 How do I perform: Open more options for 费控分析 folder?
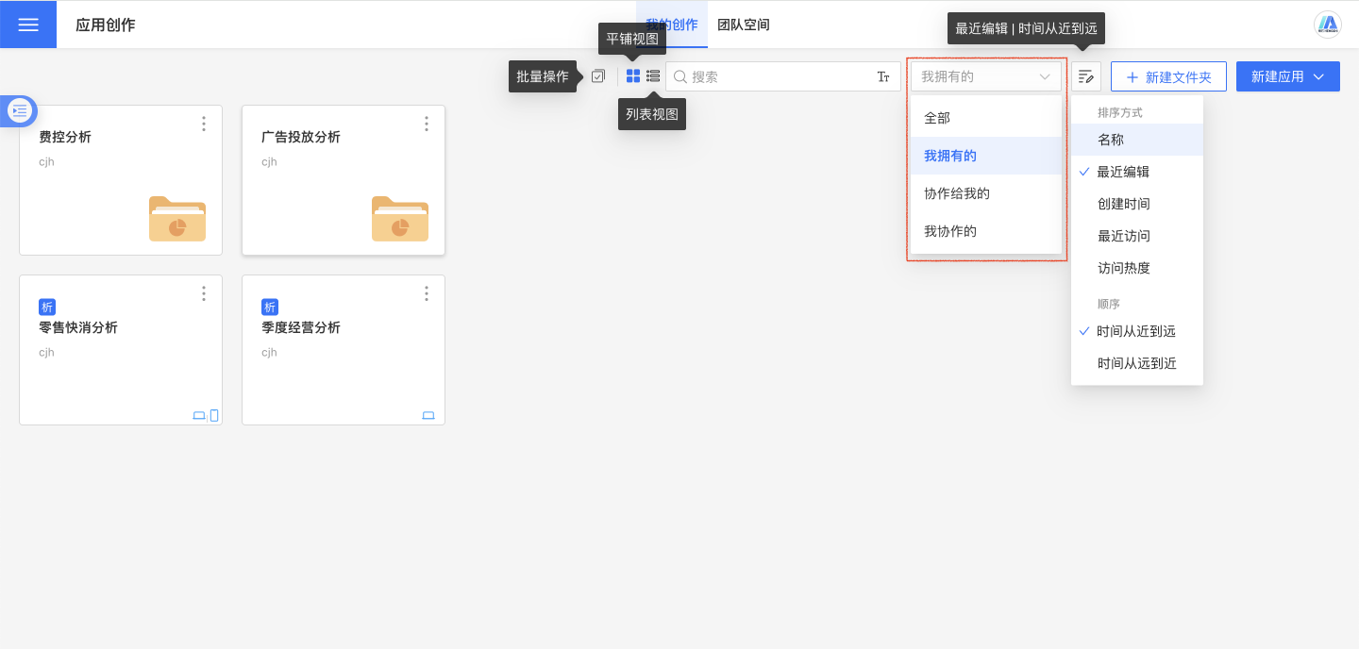204,124
